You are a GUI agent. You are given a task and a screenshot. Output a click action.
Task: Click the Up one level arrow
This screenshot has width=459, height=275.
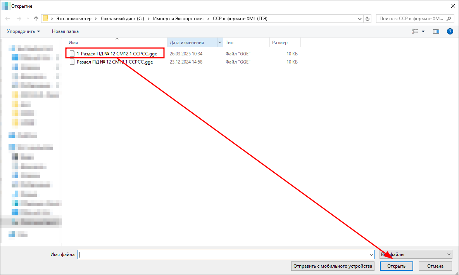(36, 19)
